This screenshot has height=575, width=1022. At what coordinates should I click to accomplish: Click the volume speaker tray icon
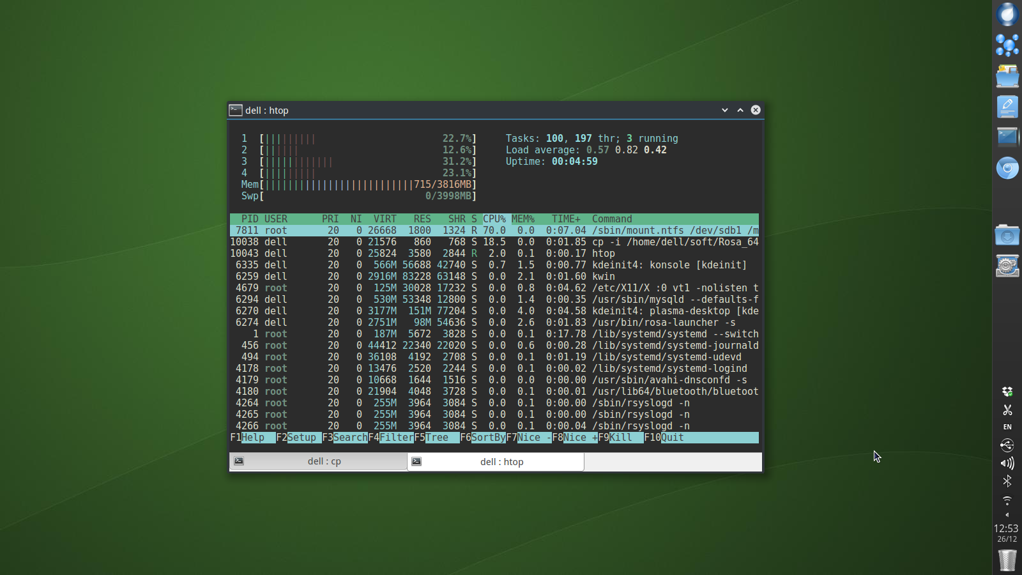(1007, 463)
